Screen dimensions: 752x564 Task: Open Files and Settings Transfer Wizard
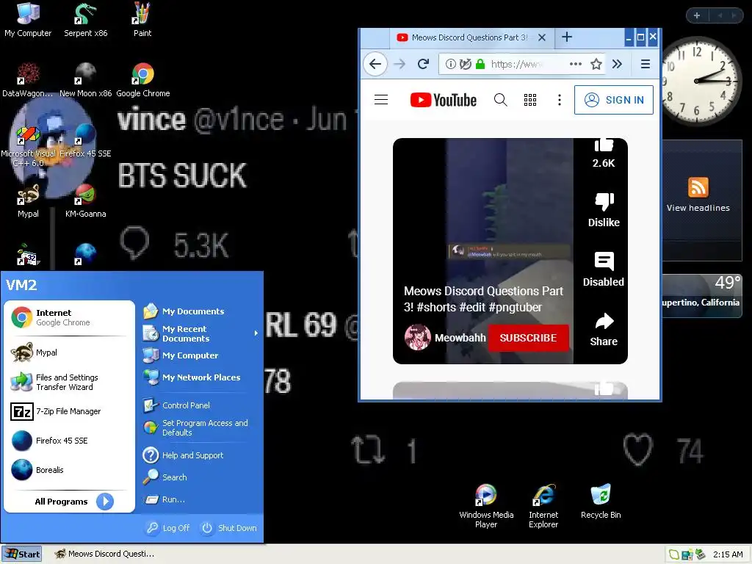click(69, 382)
